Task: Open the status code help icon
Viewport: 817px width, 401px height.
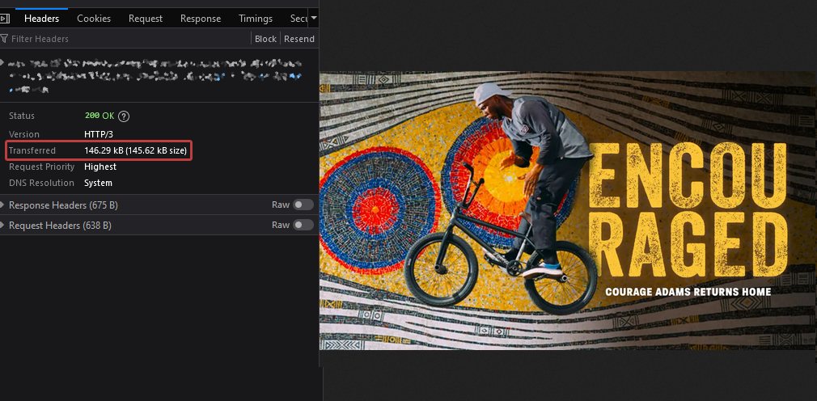Action: 124,116
